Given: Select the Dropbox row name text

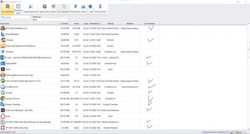Looking at the screenshot, I should [x=9, y=52].
